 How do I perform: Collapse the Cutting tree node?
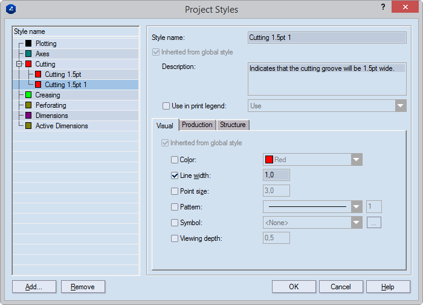tap(19, 64)
